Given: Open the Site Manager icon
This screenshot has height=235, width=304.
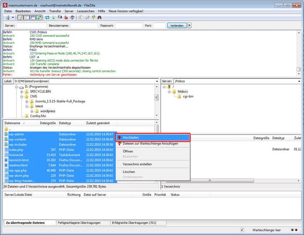Looking at the screenshot, I should 7,18.
